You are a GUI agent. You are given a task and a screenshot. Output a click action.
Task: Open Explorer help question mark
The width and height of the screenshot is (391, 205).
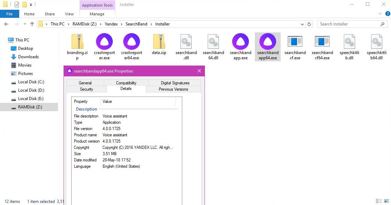tap(388, 14)
